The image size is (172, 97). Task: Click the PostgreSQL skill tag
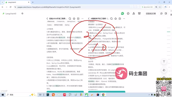tap(61, 21)
